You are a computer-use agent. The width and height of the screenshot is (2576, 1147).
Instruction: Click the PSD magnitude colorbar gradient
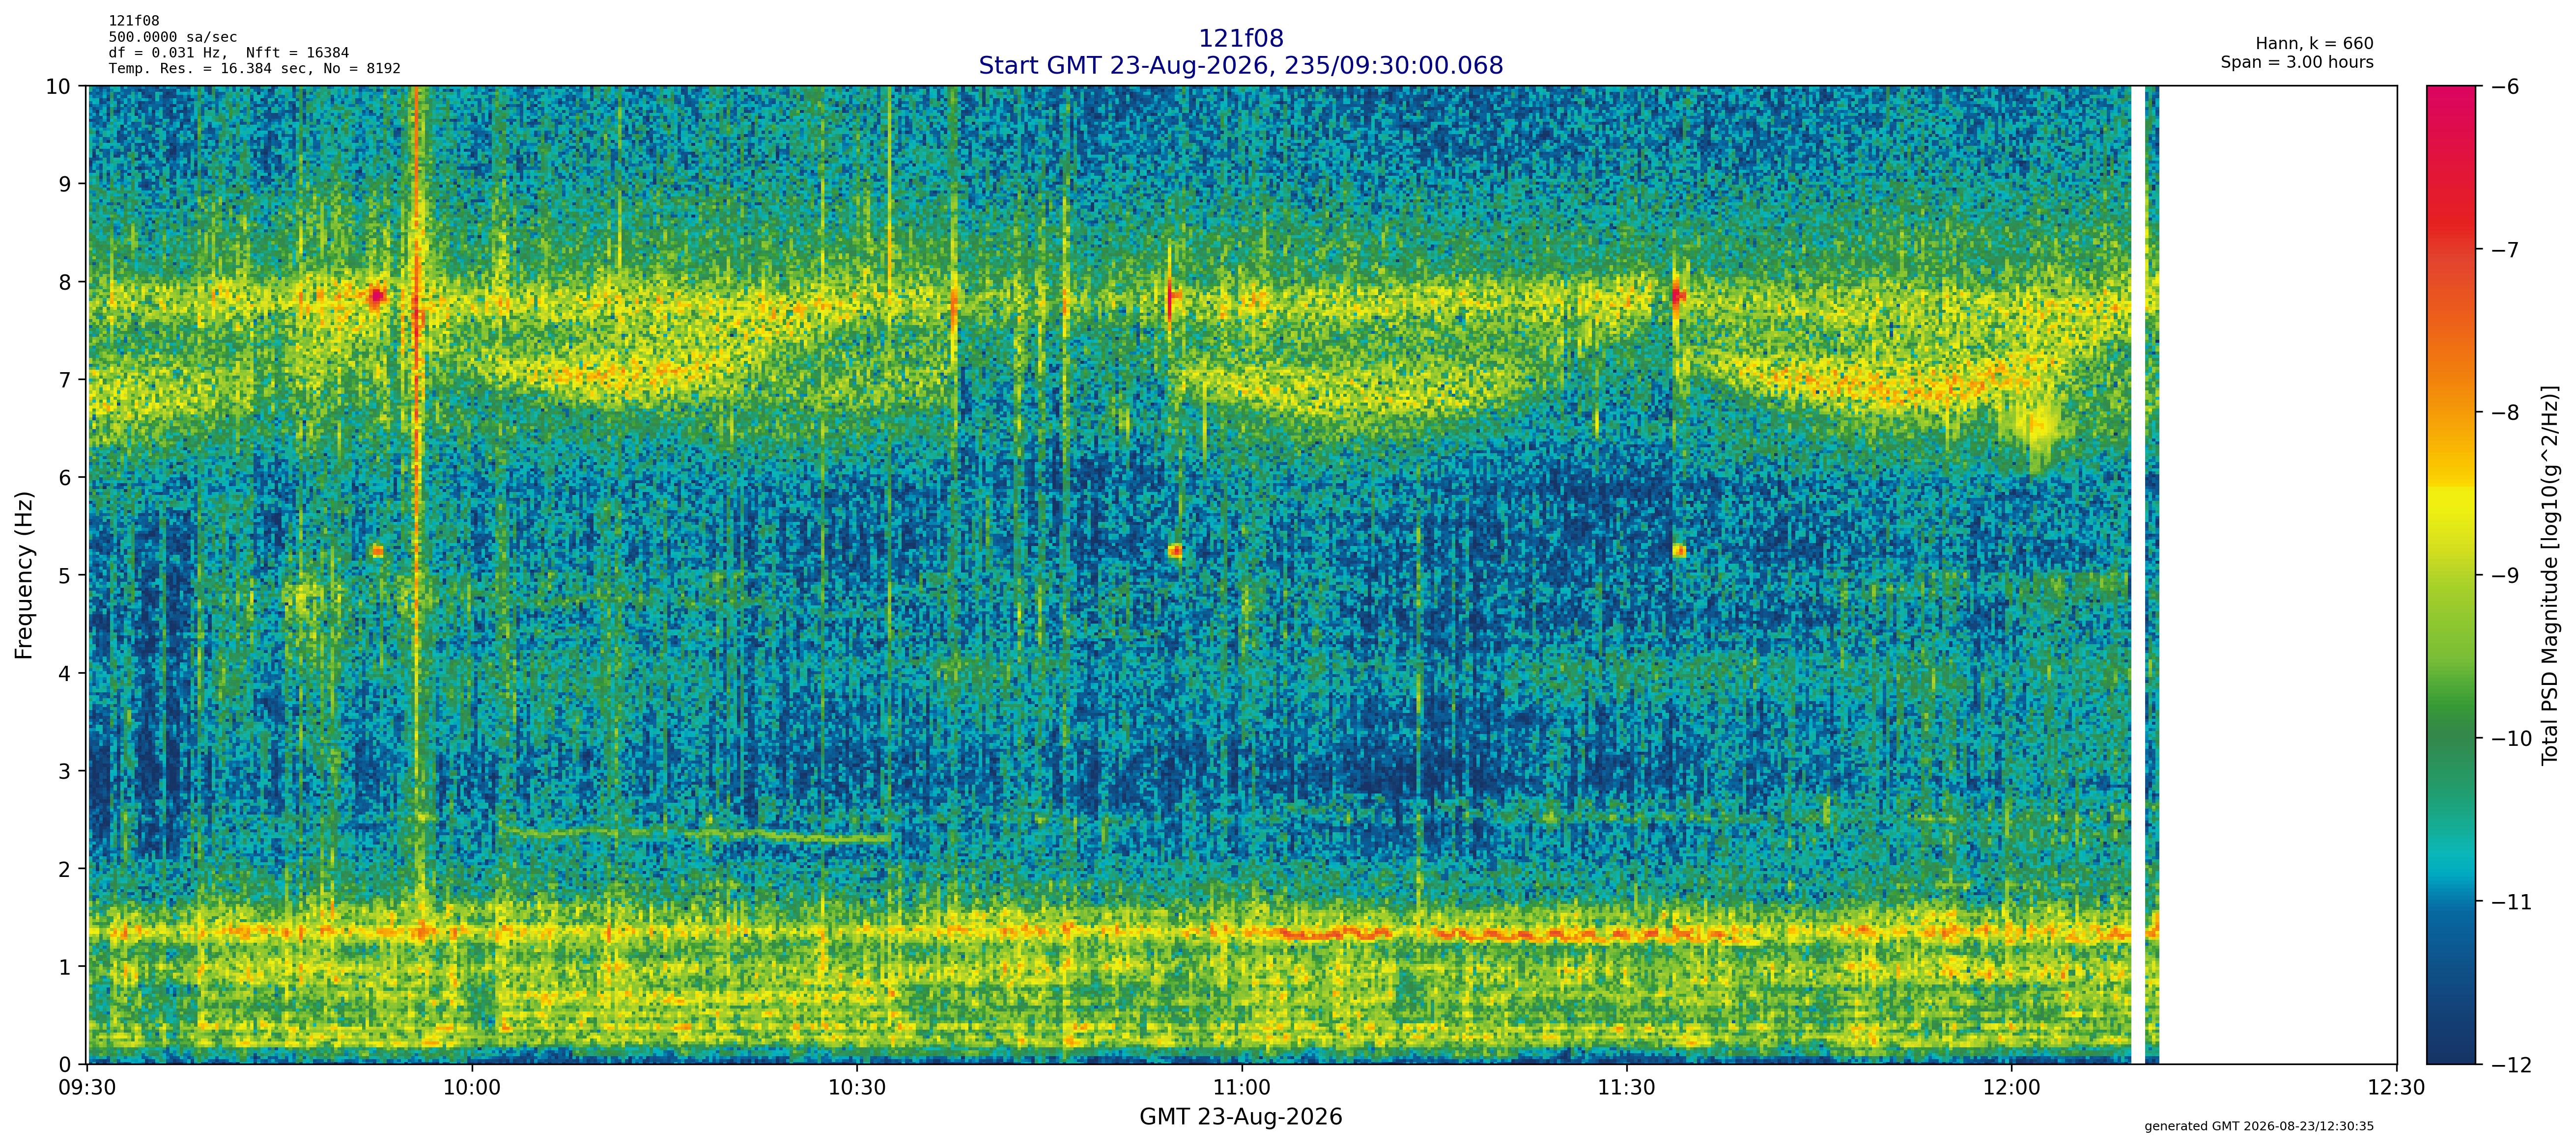coord(2452,575)
